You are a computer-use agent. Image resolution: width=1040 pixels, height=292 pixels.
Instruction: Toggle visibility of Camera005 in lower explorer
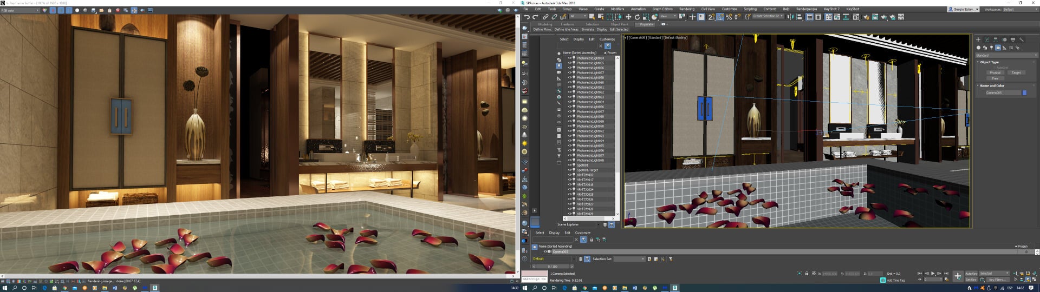(x=545, y=251)
